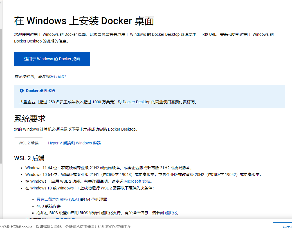Click the Windows 10 64 位 requirement line
Viewport: 292px width, 228px height.
point(143,175)
